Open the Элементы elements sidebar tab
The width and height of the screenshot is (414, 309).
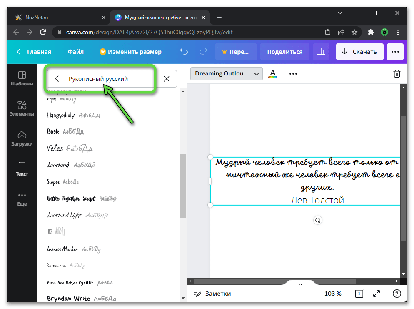tap(22, 108)
